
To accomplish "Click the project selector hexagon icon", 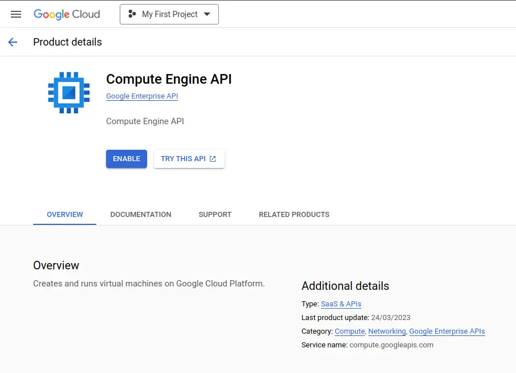I will (x=132, y=14).
